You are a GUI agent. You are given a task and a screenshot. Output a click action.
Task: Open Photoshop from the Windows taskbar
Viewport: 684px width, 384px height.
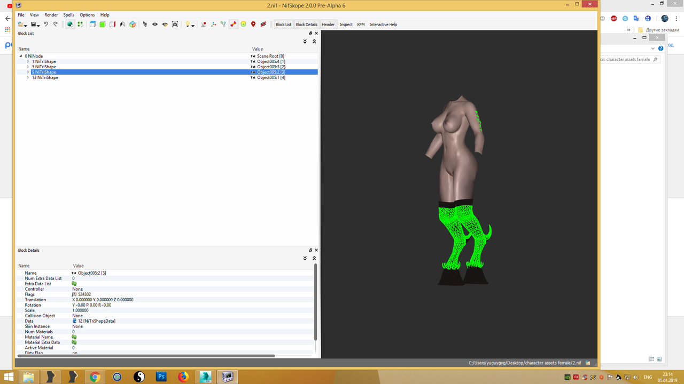pyautogui.click(x=161, y=377)
